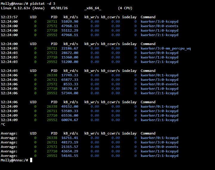Image resolution: width=215 pixels, height=170 pixels.
Task: Click PID 26338 in the Average block
Action: tap(52, 138)
